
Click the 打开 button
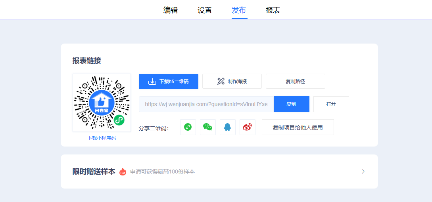click(331, 104)
